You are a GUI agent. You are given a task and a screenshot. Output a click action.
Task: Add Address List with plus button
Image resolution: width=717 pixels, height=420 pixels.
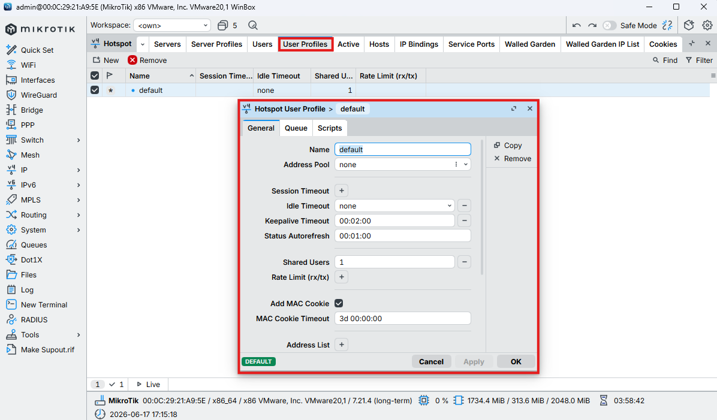[x=342, y=345]
